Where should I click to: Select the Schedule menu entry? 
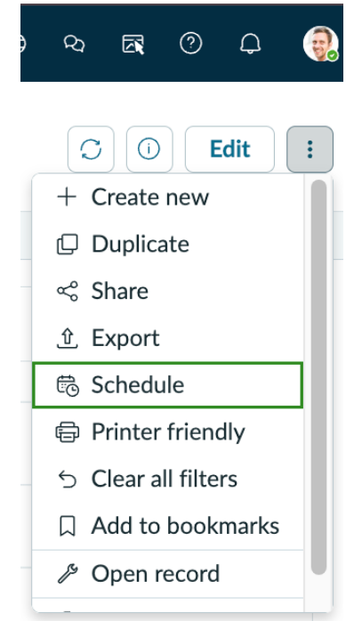pos(168,384)
